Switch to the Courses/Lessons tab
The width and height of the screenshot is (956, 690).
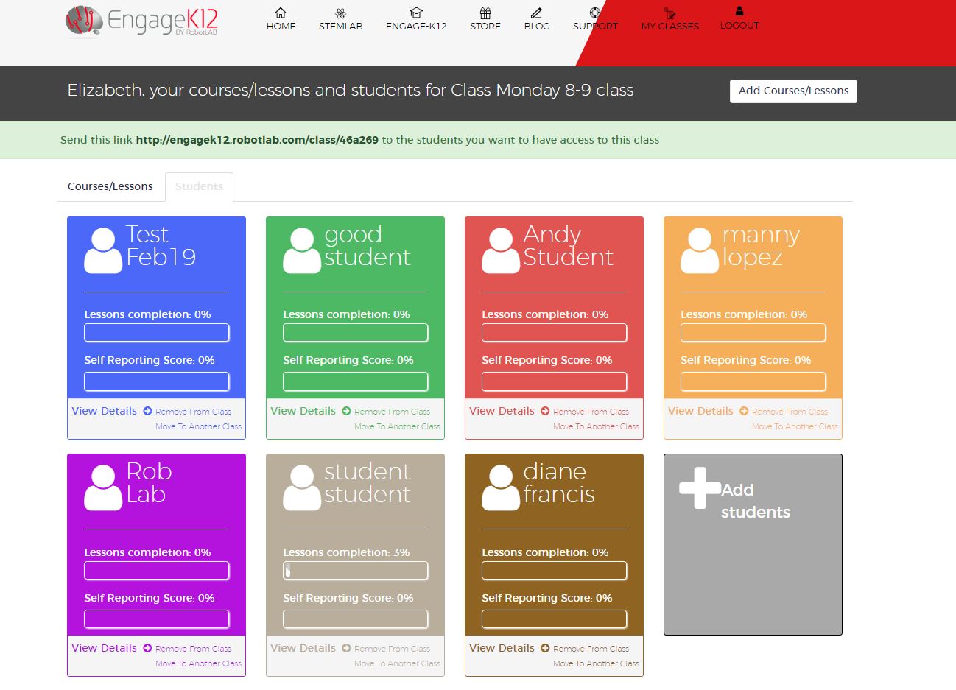110,186
